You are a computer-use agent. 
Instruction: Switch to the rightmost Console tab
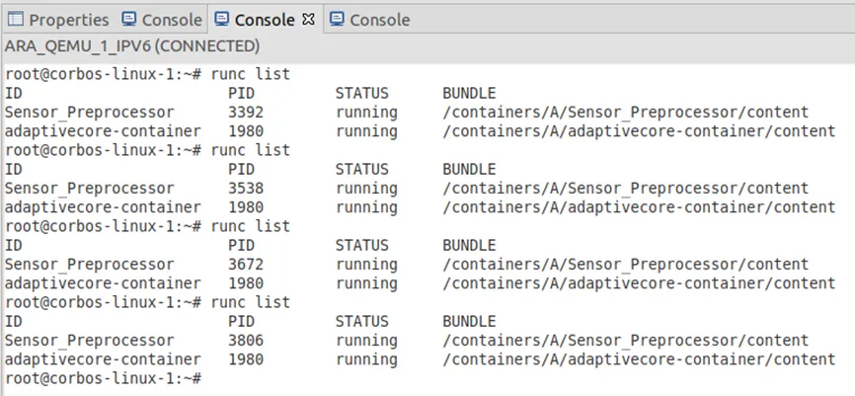[x=379, y=20]
